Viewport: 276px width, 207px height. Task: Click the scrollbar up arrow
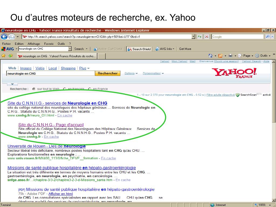(x=274, y=61)
